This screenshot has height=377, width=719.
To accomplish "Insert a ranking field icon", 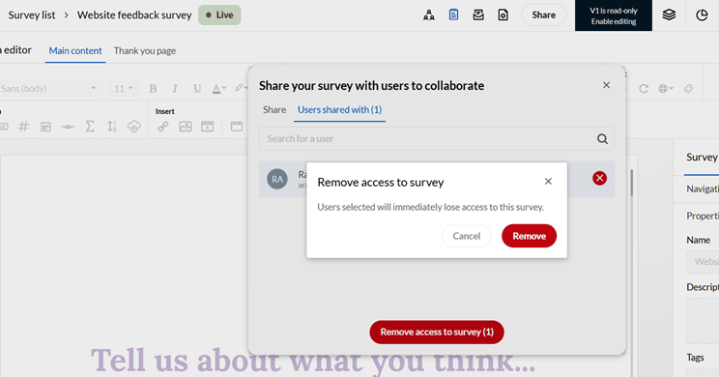I will (x=112, y=126).
